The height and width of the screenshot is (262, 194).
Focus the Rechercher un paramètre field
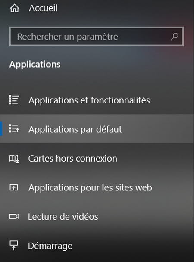97,37
